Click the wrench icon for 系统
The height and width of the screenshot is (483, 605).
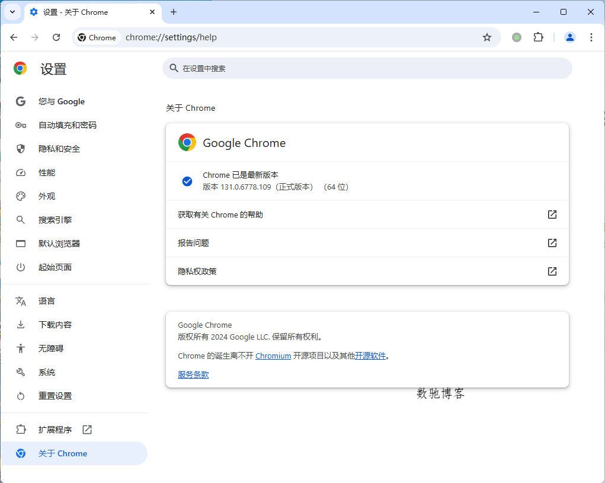(21, 372)
